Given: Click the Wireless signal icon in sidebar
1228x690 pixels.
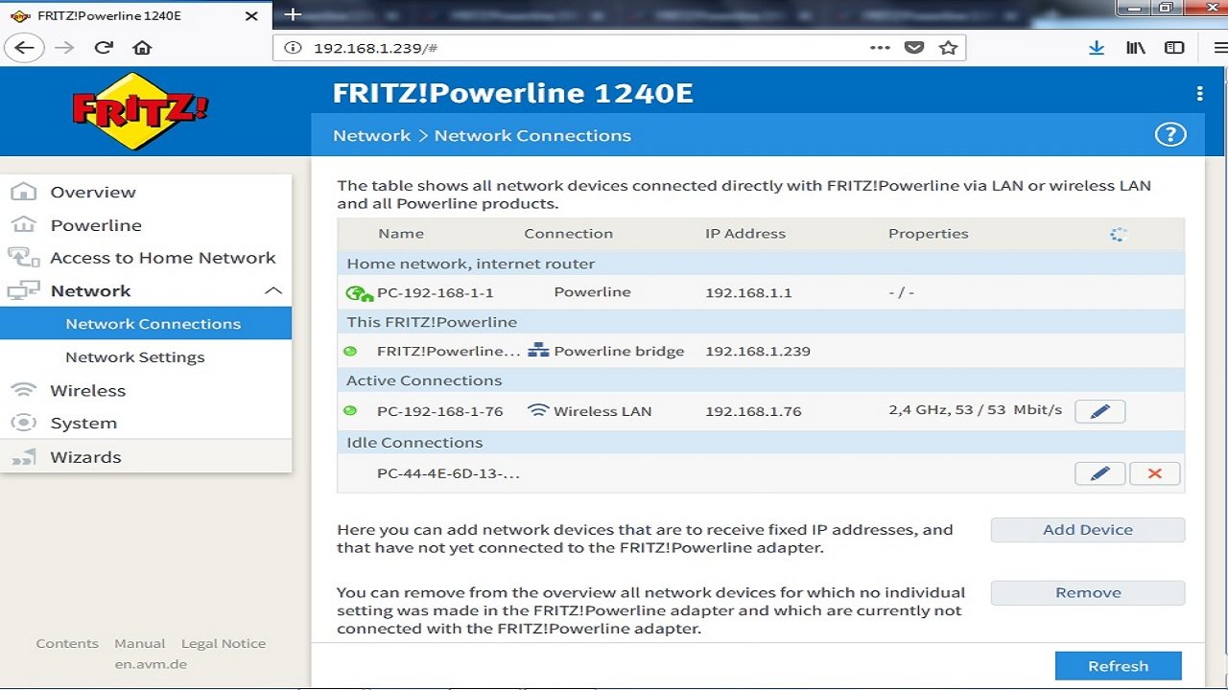Looking at the screenshot, I should [23, 390].
